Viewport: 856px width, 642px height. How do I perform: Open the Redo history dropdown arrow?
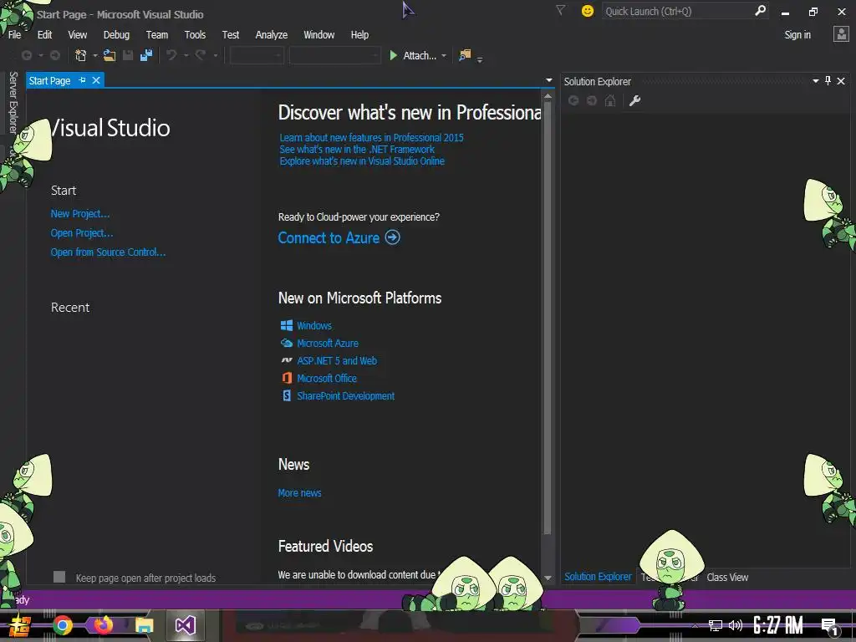pos(215,56)
